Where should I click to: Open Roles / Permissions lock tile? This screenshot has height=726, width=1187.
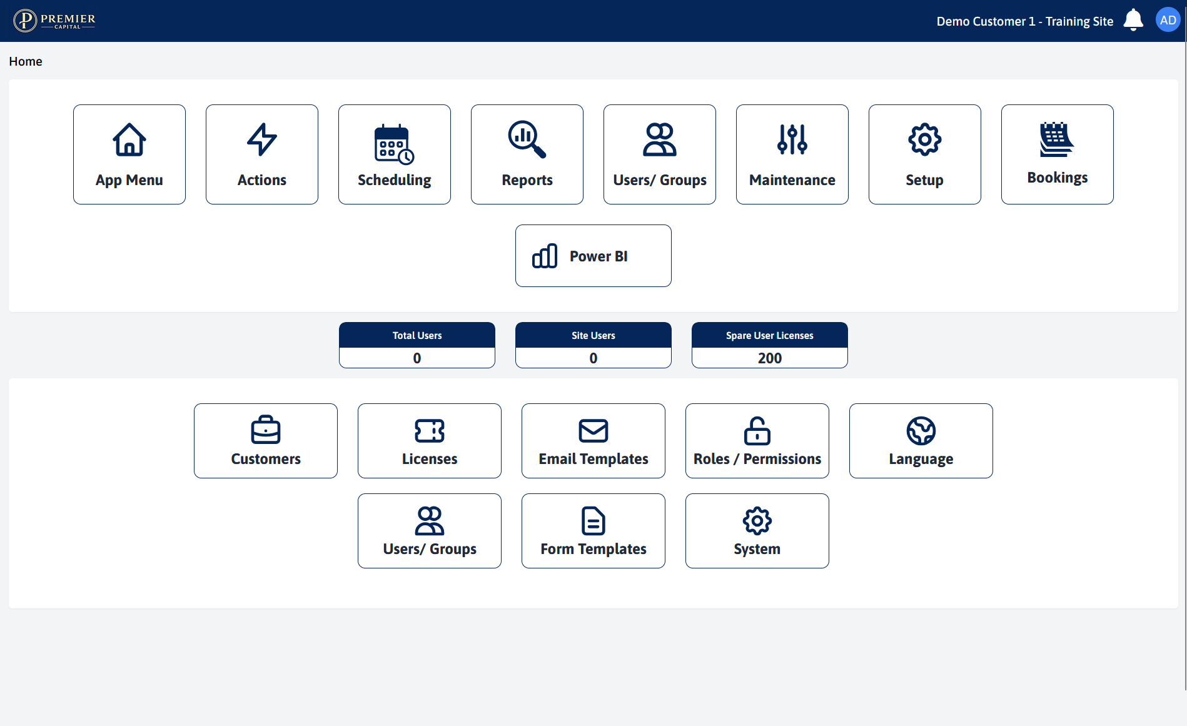point(757,441)
